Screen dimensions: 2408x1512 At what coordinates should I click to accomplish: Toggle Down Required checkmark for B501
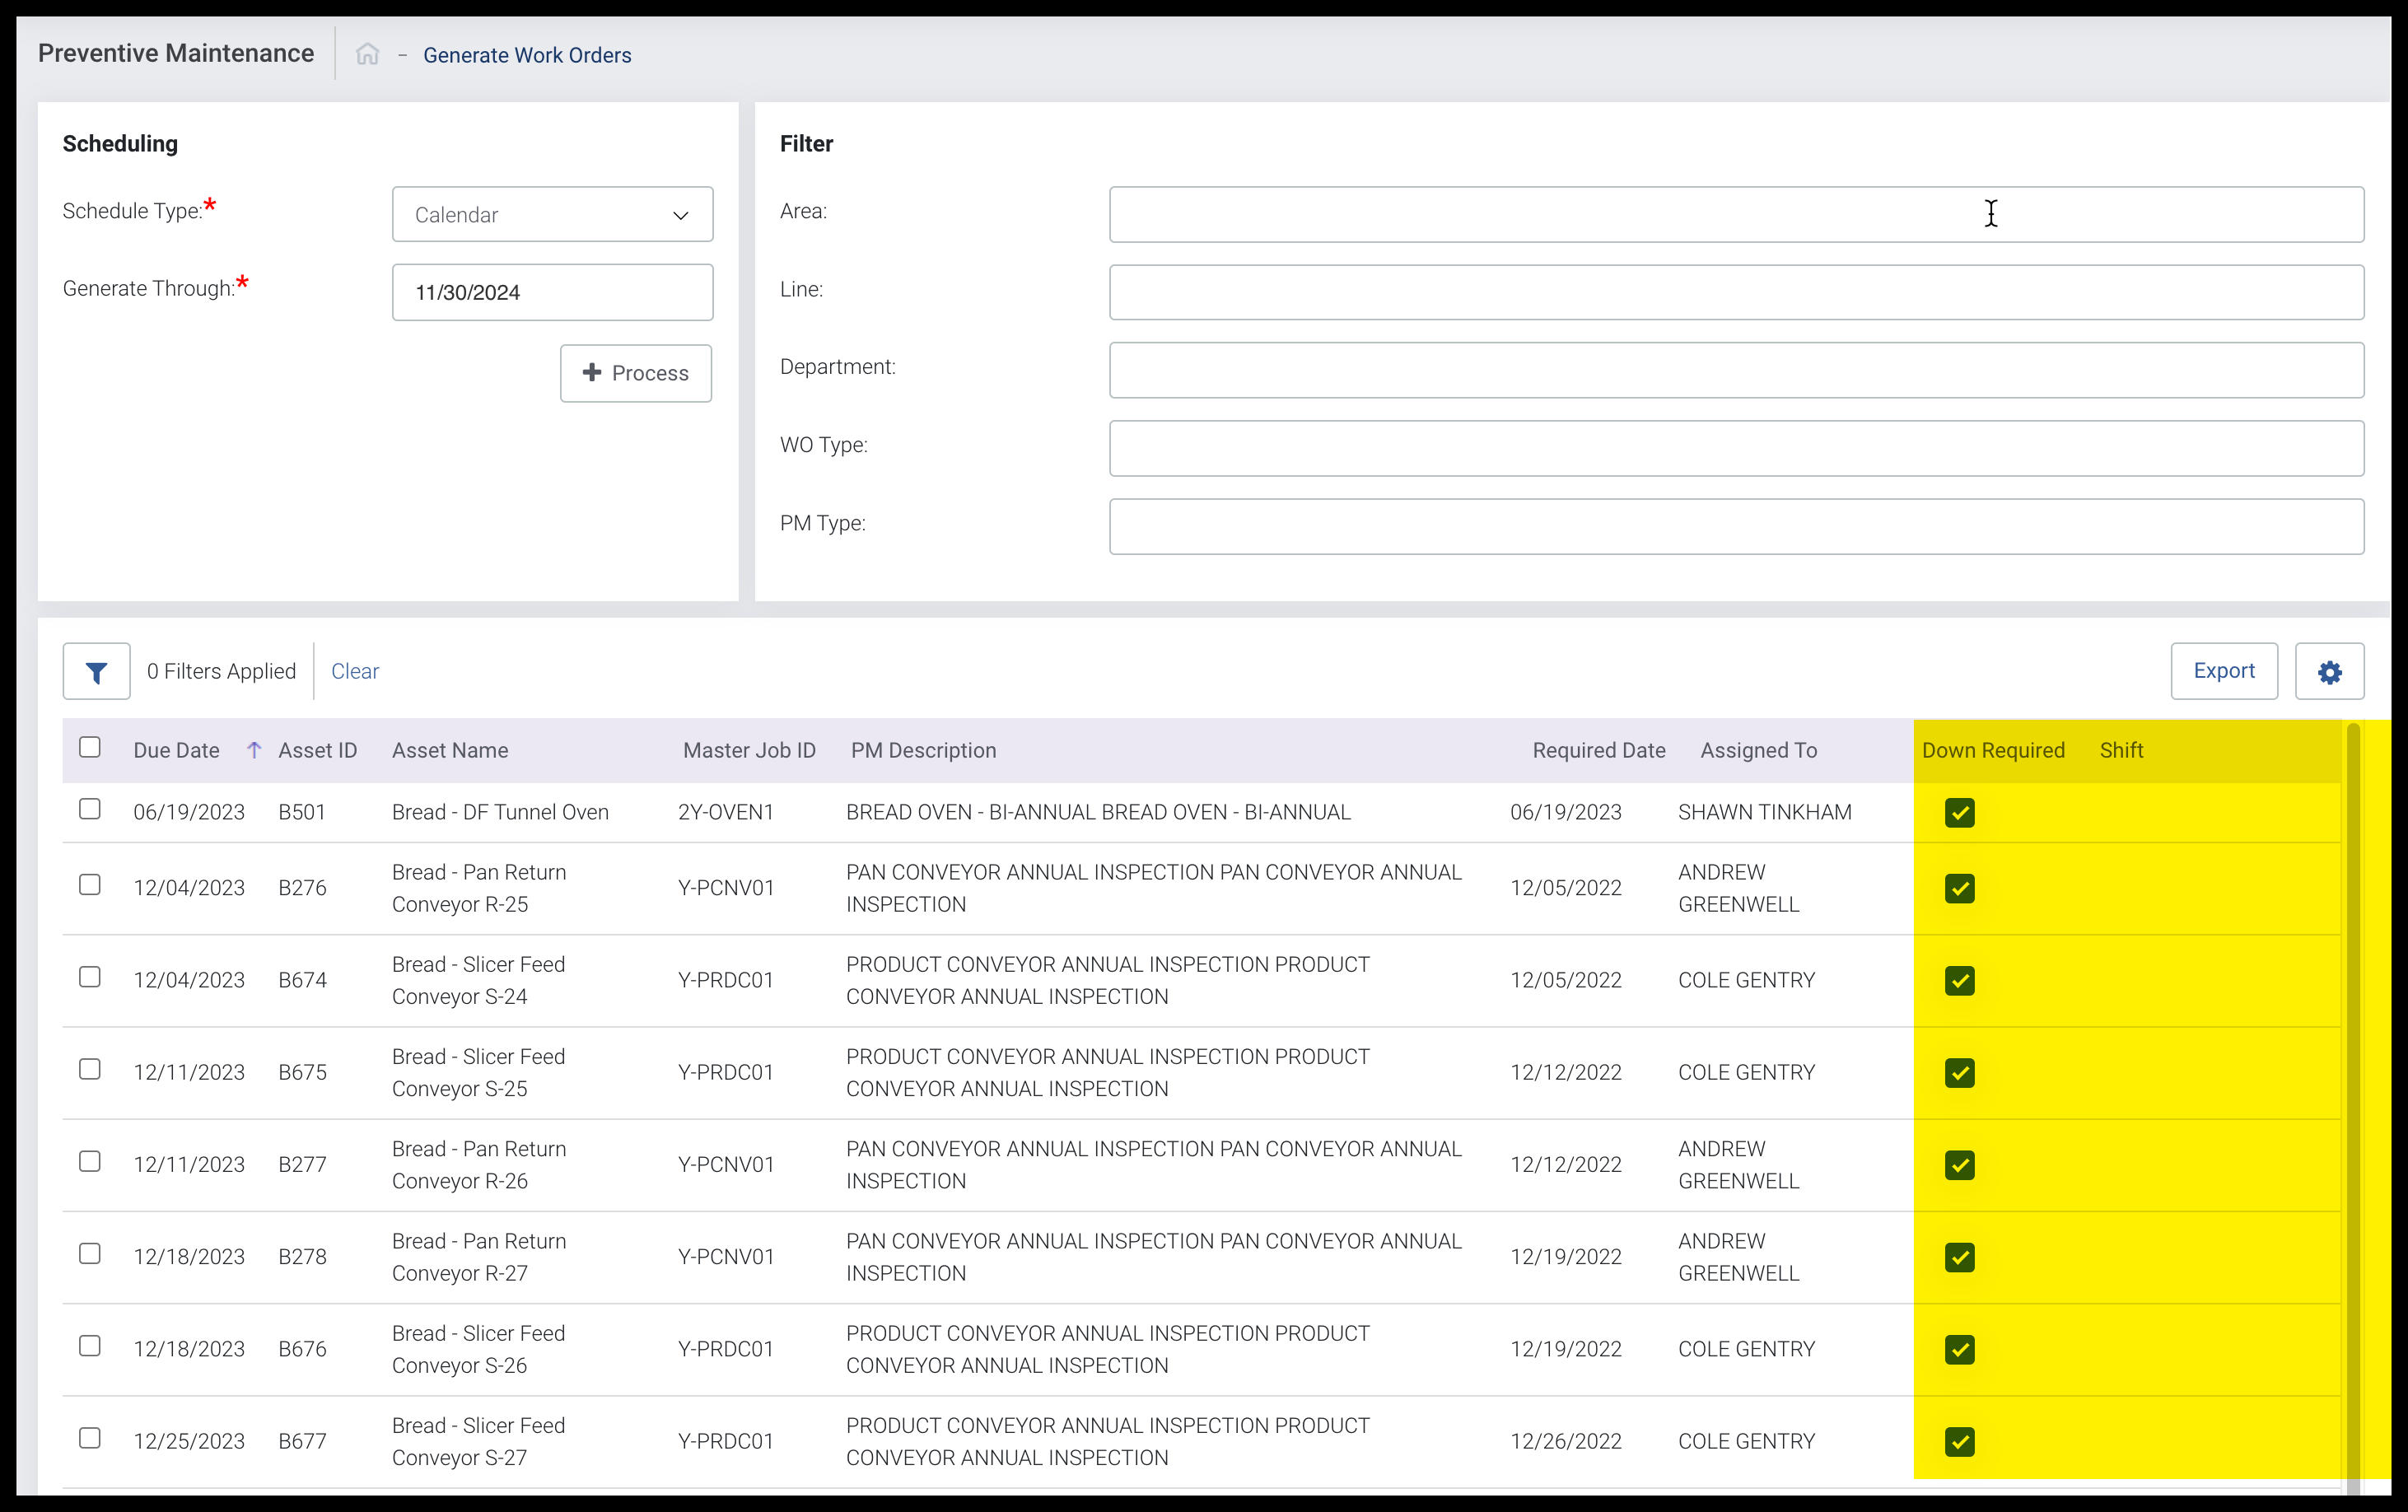(x=1959, y=812)
